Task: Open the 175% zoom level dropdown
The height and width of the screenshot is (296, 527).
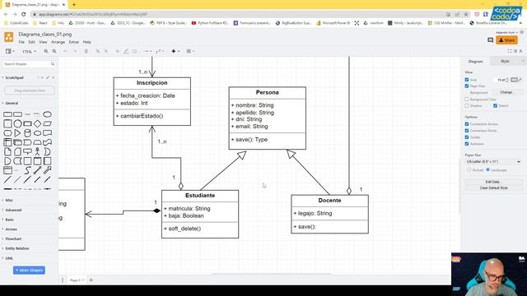Action: click(x=30, y=52)
